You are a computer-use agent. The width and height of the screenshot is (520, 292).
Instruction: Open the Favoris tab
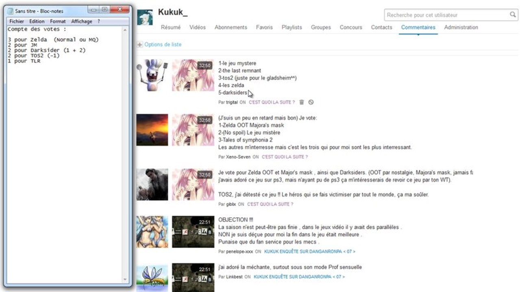(264, 28)
